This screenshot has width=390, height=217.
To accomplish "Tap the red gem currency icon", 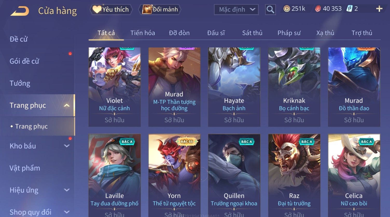I will pyautogui.click(x=318, y=9).
